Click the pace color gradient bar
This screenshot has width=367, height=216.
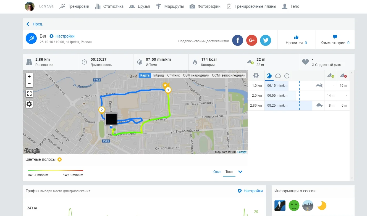click(56, 170)
